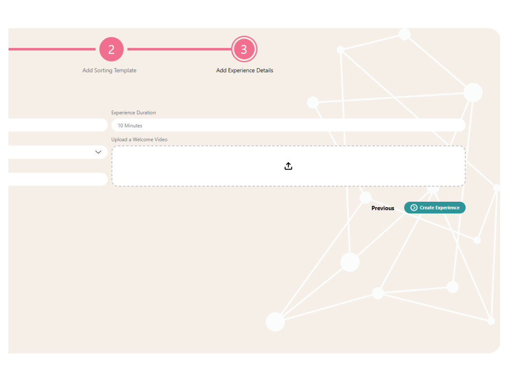509x366 pixels.
Task: Click the dashed Welcome Video upload area
Action: click(x=288, y=166)
